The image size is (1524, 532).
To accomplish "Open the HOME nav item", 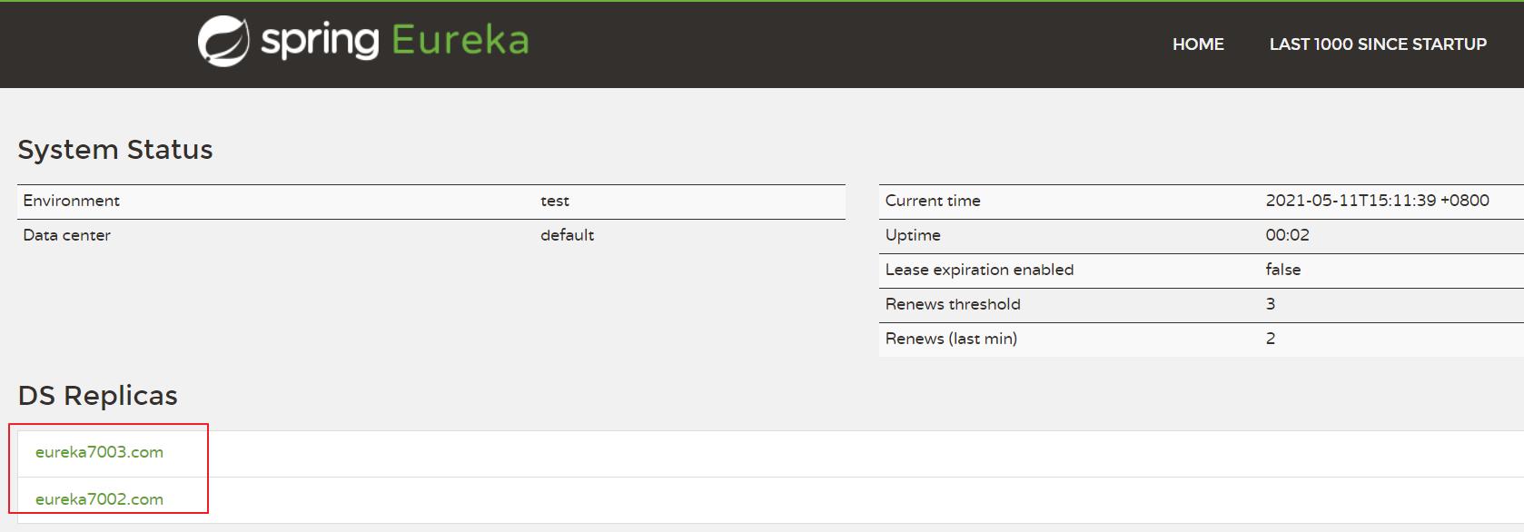I will coord(1198,44).
